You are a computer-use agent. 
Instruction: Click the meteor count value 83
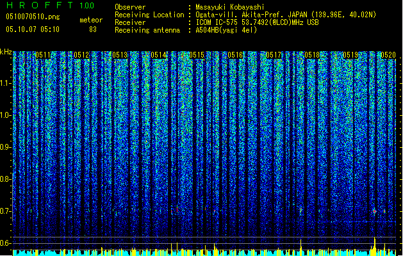[93, 29]
